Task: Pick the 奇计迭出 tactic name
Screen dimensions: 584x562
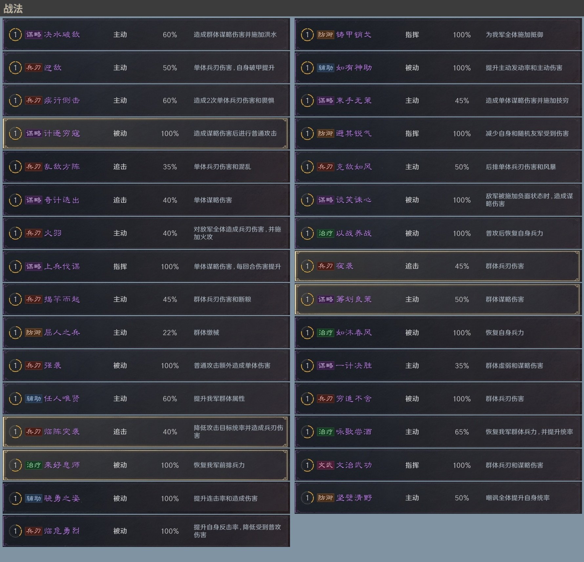Action: click(62, 200)
